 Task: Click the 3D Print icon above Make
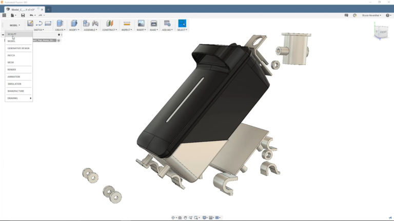click(x=154, y=24)
